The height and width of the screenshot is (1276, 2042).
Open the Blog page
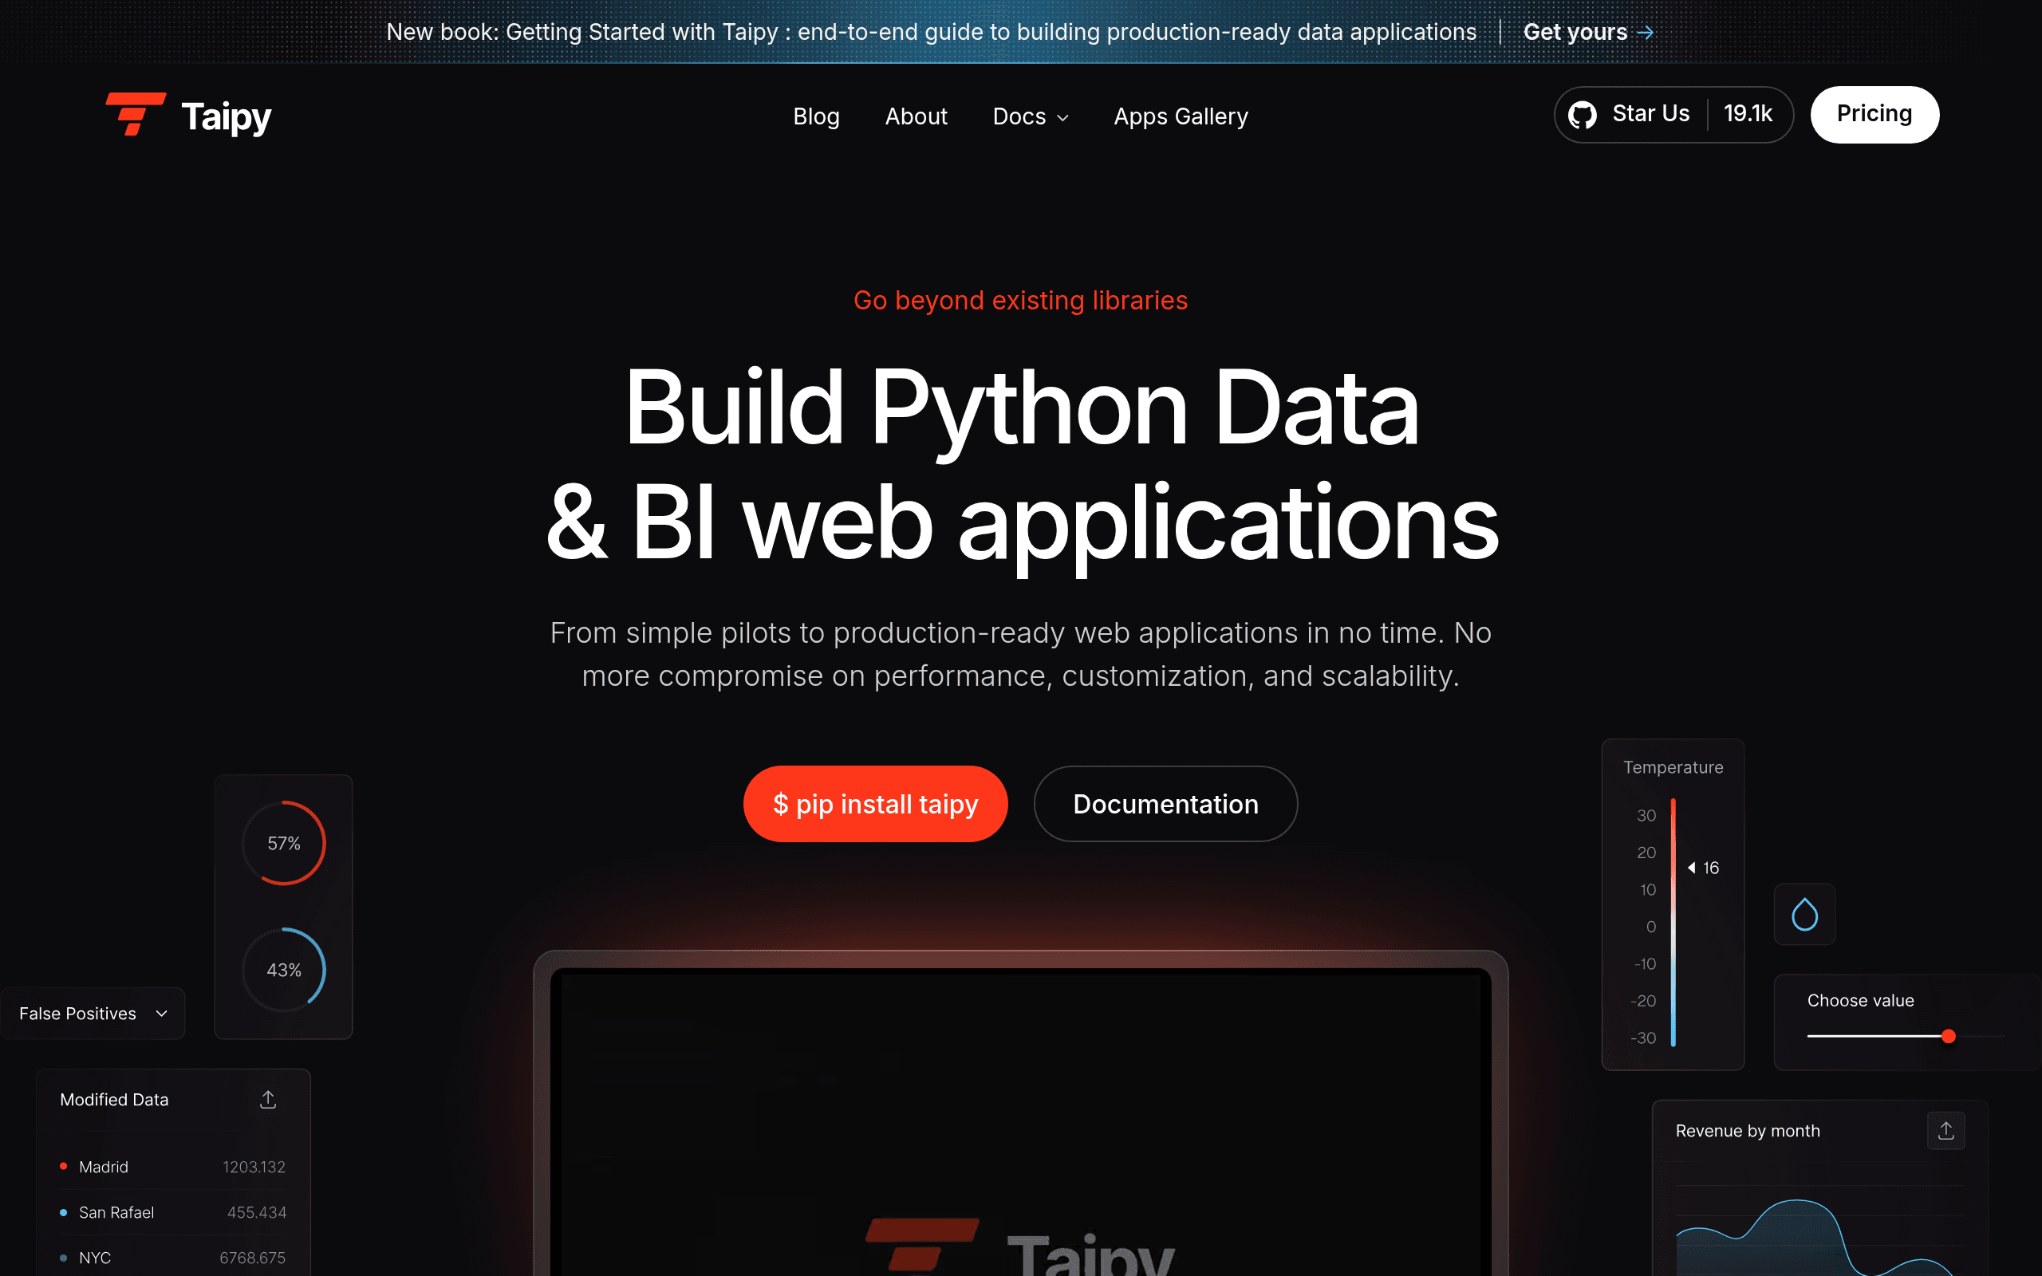(x=816, y=116)
